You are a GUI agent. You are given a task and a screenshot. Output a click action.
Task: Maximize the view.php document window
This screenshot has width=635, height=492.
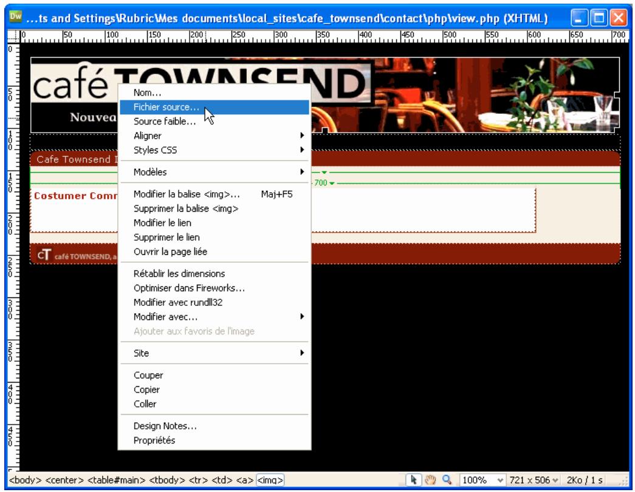pos(599,18)
